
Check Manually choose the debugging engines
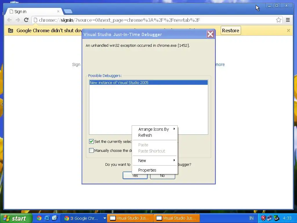tap(91, 150)
